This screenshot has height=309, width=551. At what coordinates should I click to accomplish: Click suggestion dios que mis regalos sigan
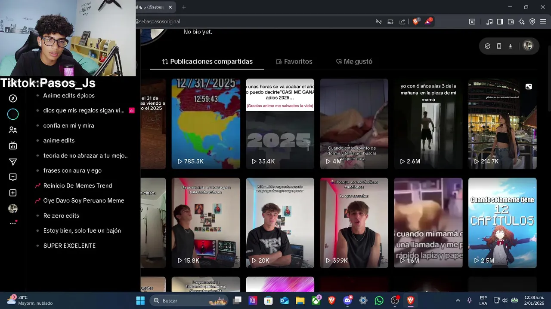[84, 110]
